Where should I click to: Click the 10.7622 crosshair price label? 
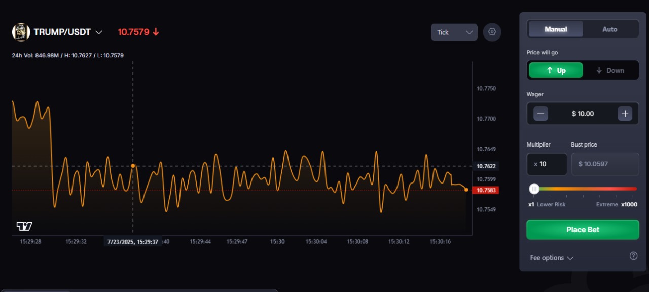point(485,166)
